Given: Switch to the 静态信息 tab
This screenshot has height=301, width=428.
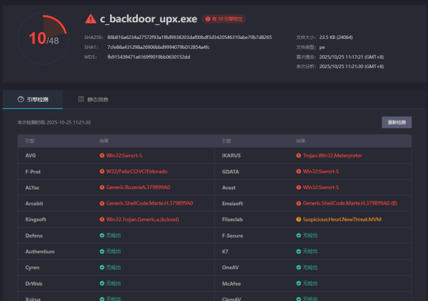Looking at the screenshot, I should tap(93, 100).
